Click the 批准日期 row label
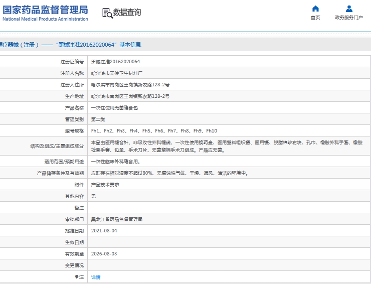The height and width of the screenshot is (286, 371). point(75,231)
